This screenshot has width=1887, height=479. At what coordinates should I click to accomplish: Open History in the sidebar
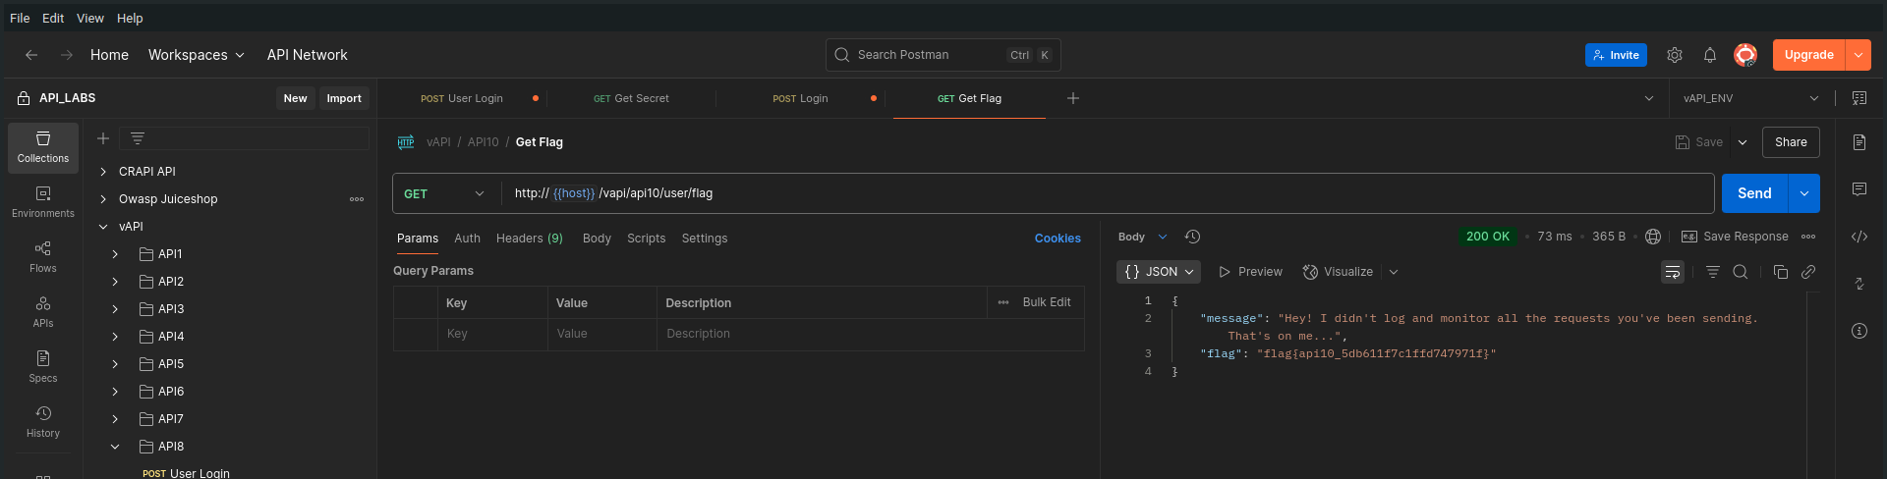coord(43,423)
